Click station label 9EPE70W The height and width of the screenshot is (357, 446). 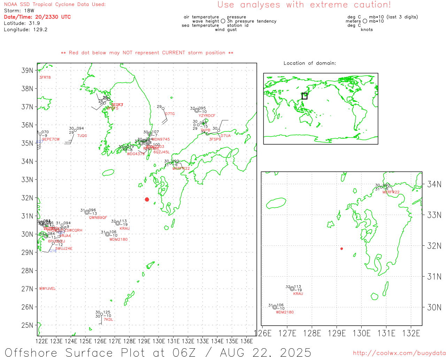coord(51,139)
